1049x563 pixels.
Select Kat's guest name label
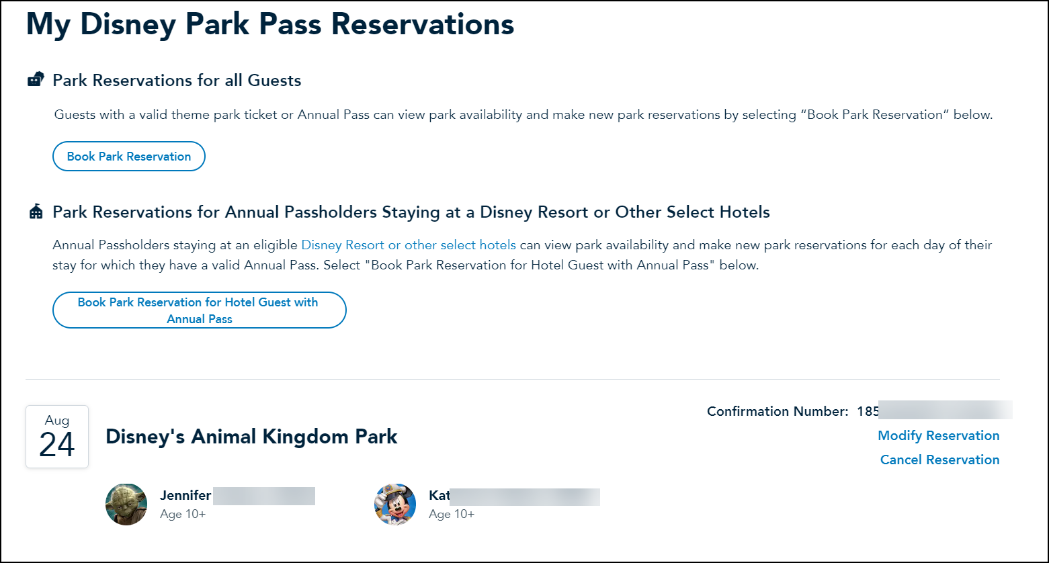[439, 494]
